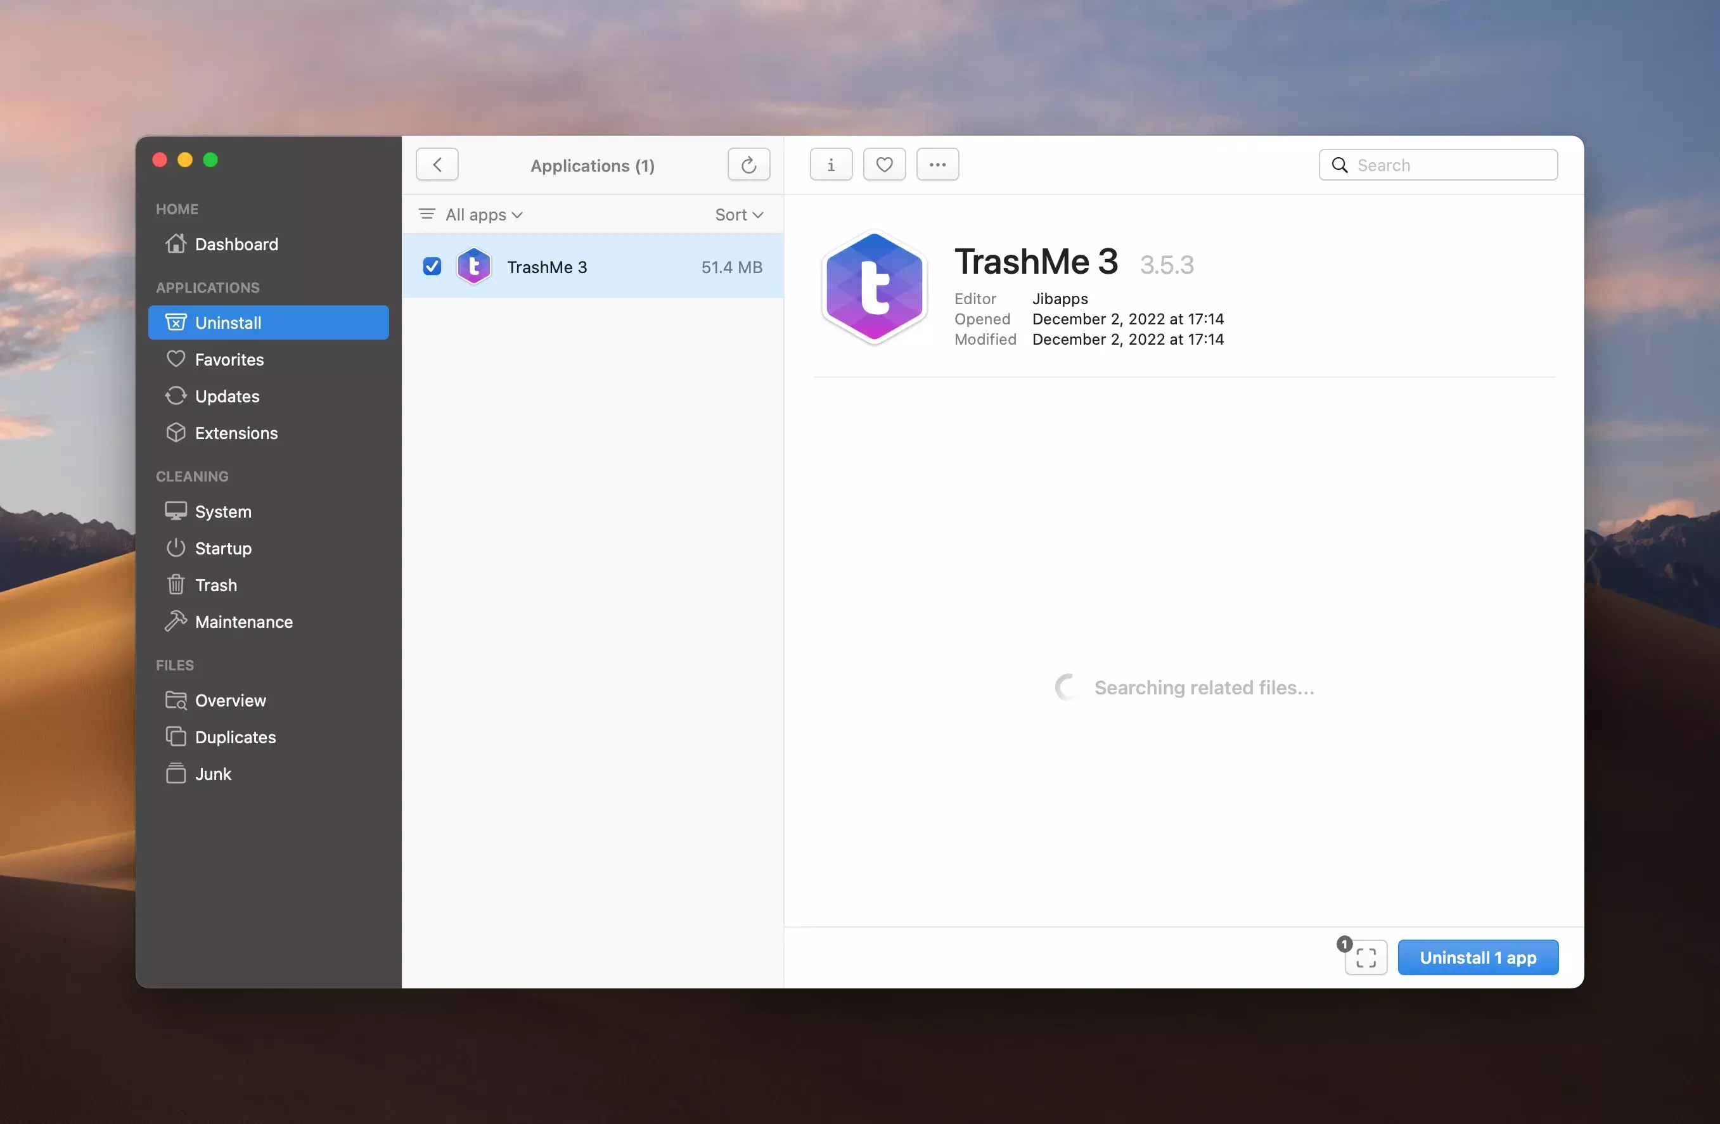Open Duplicates finder
1720x1124 pixels.
[x=268, y=738]
